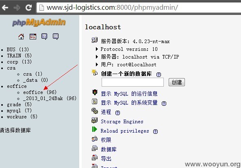Select the BUS (13) database

[17, 50]
